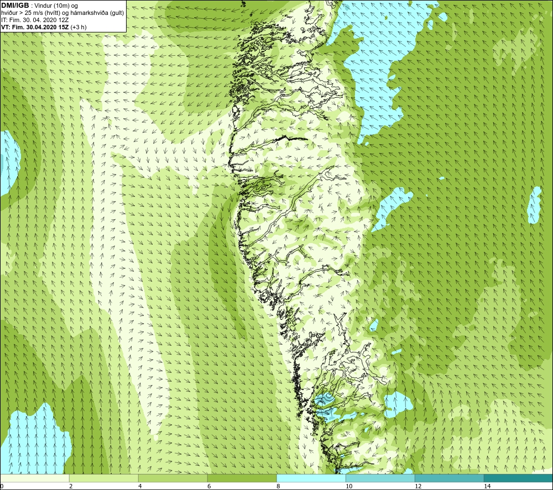
Task: Click the legend tick label '8'
Action: pos(278,486)
